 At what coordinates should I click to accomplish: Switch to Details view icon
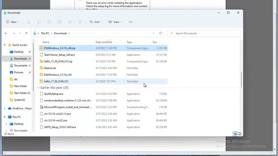point(235,134)
